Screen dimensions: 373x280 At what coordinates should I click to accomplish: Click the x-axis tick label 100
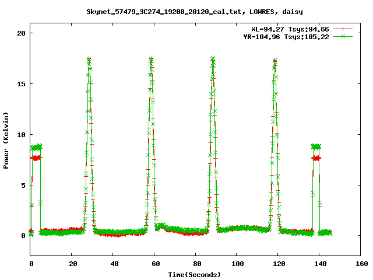236,264
